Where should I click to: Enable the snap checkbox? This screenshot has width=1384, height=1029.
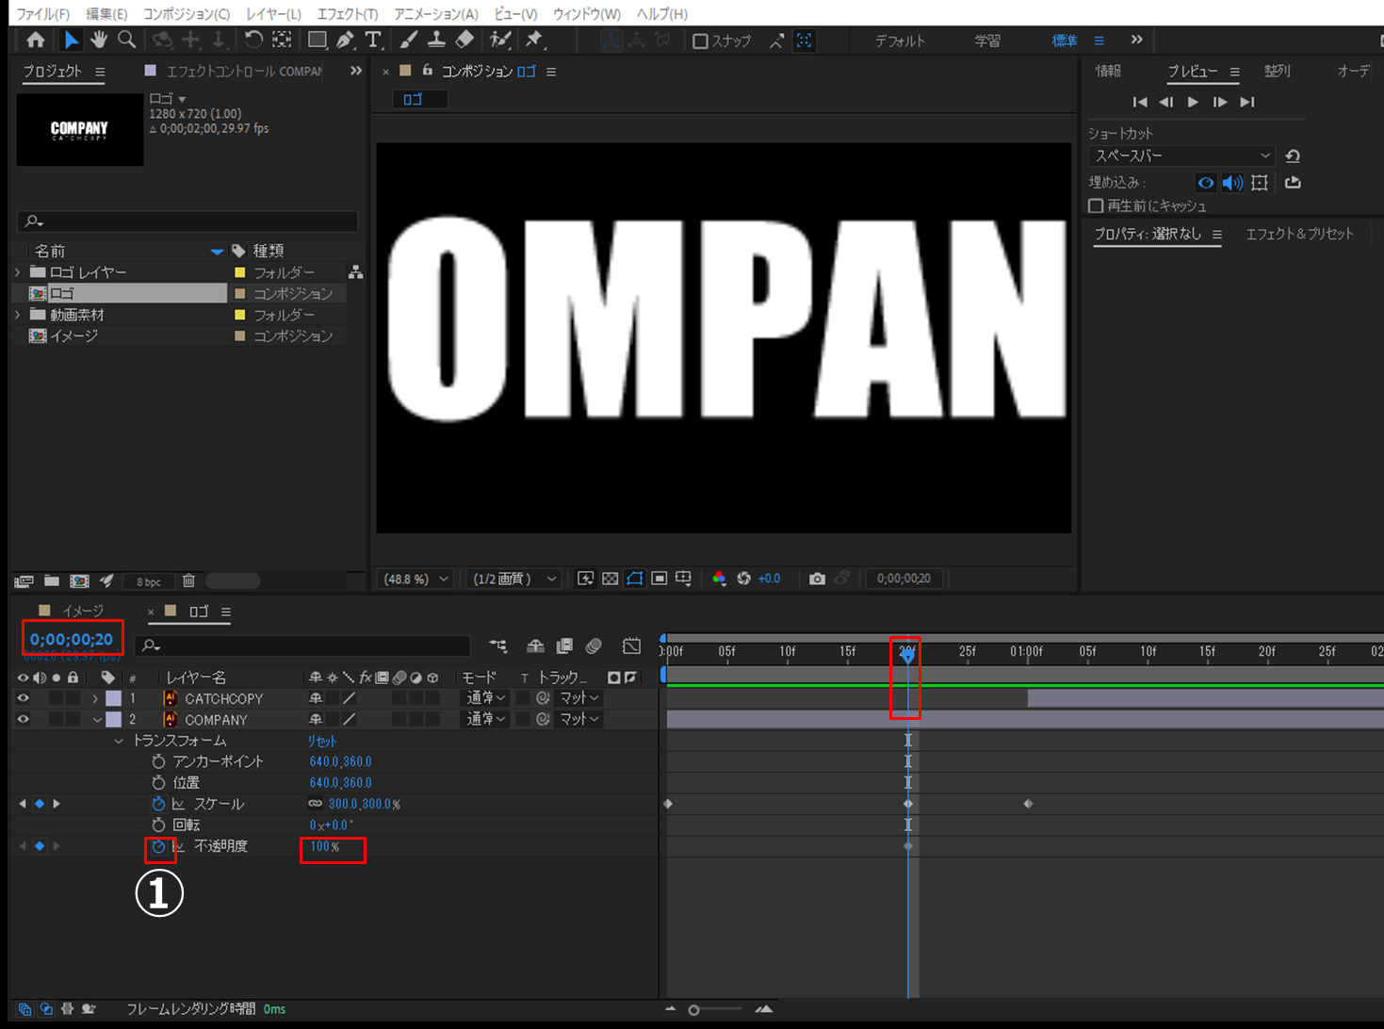(x=700, y=41)
